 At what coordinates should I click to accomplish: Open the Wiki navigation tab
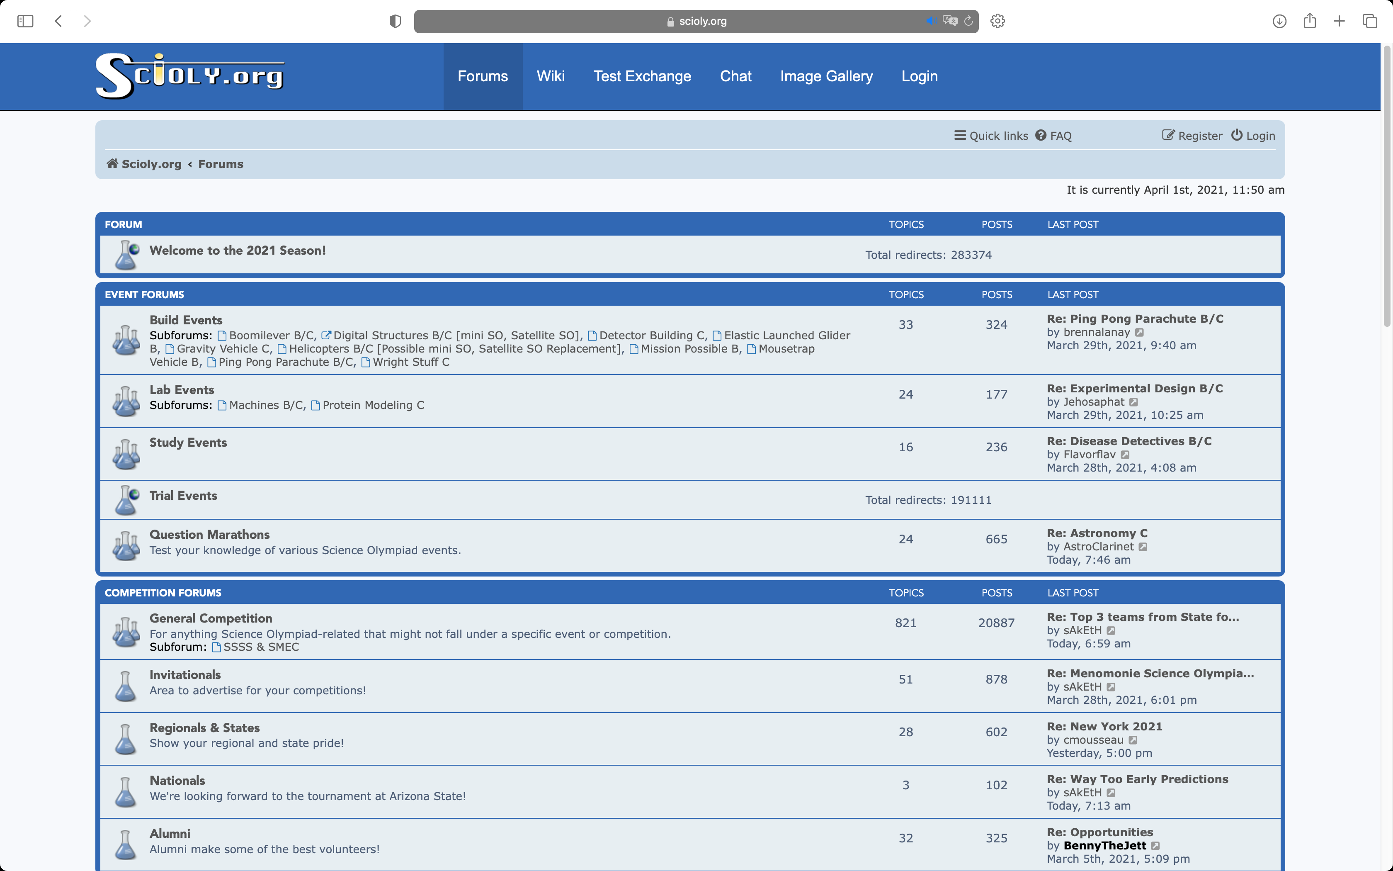(550, 76)
